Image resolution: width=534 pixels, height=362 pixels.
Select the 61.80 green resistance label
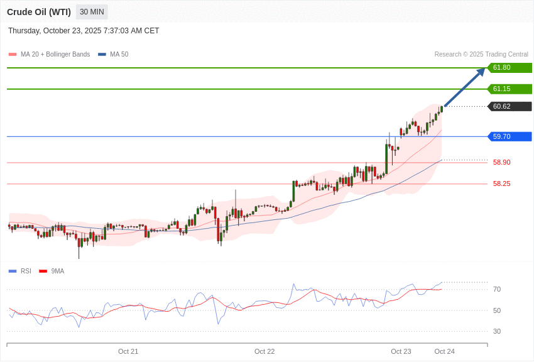509,68
